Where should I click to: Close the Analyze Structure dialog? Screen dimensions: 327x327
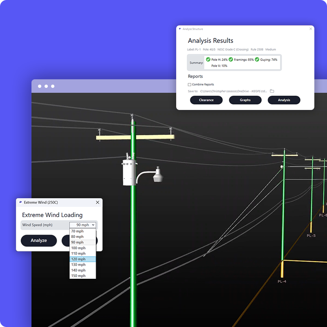point(311,29)
